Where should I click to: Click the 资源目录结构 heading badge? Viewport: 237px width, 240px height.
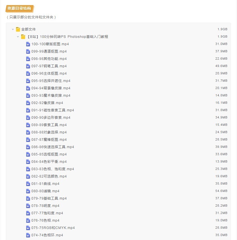(19, 8)
